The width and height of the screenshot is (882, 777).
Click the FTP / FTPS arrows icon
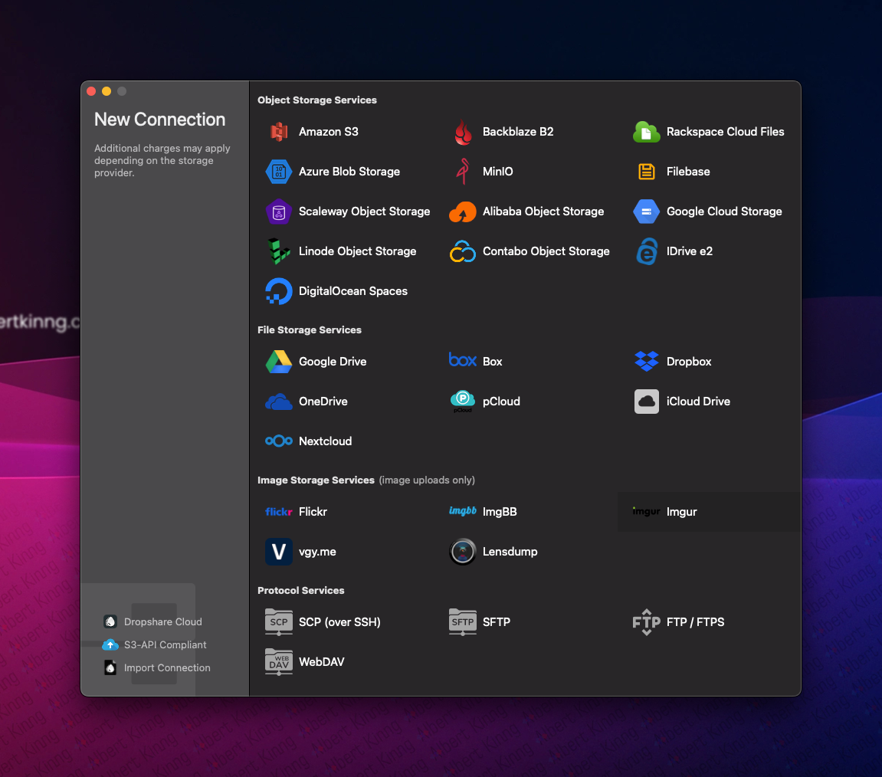646,622
